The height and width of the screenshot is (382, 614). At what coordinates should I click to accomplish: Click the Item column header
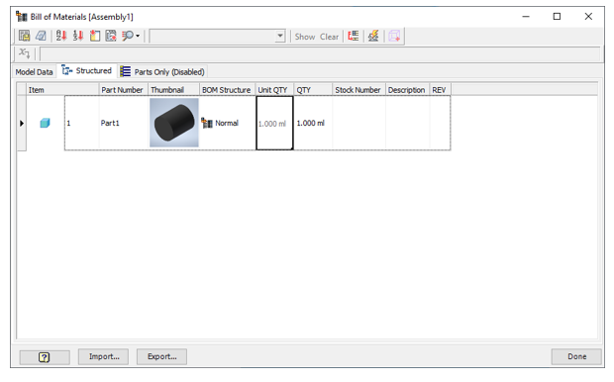[62, 90]
